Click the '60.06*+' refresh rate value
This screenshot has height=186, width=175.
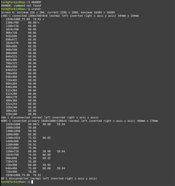(x=34, y=22)
